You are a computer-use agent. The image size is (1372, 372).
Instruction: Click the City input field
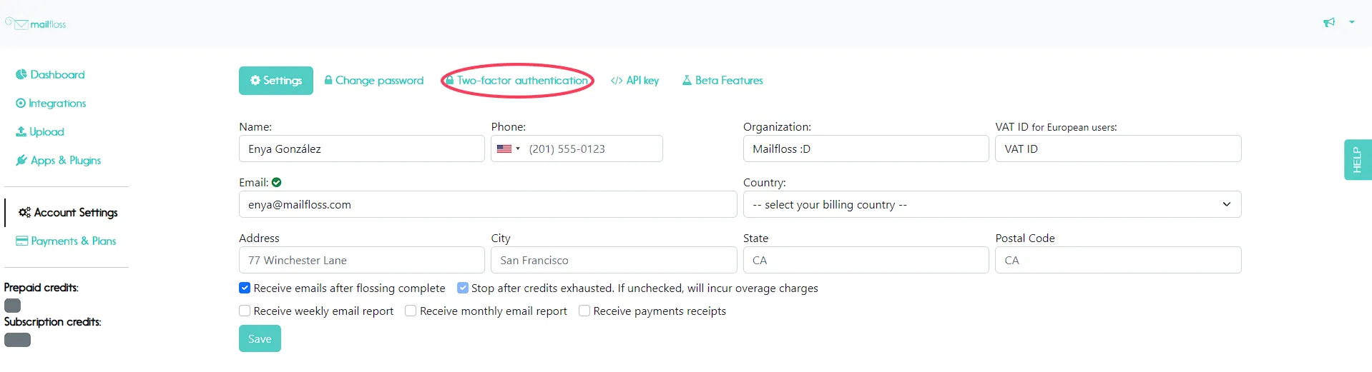tap(614, 260)
